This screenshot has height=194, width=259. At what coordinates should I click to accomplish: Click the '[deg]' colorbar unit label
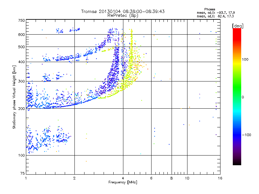pos(238,26)
